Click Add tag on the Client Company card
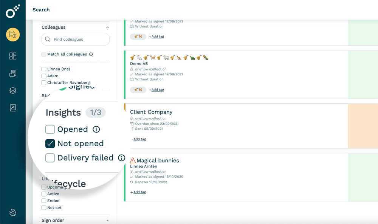This screenshot has height=224, width=378. (139, 139)
